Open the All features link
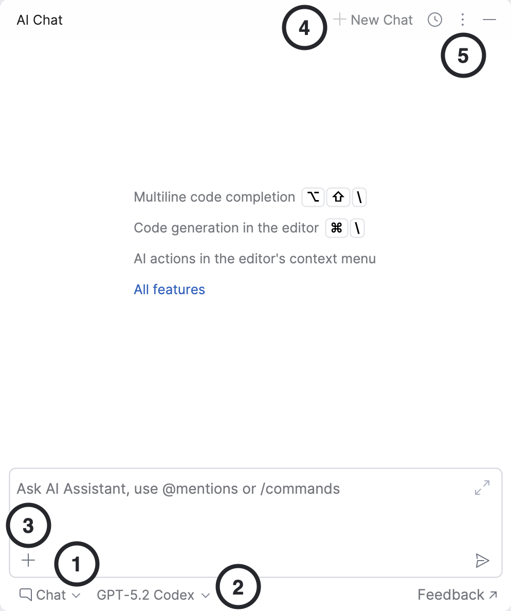Screen dimensions: 511x611 pos(170,289)
